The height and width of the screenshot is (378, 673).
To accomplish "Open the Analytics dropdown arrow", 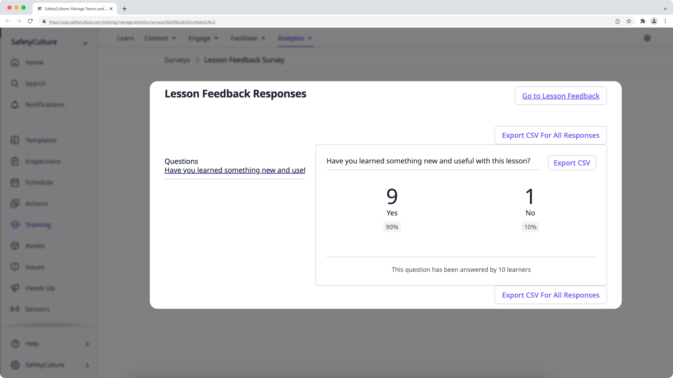I will pos(310,38).
